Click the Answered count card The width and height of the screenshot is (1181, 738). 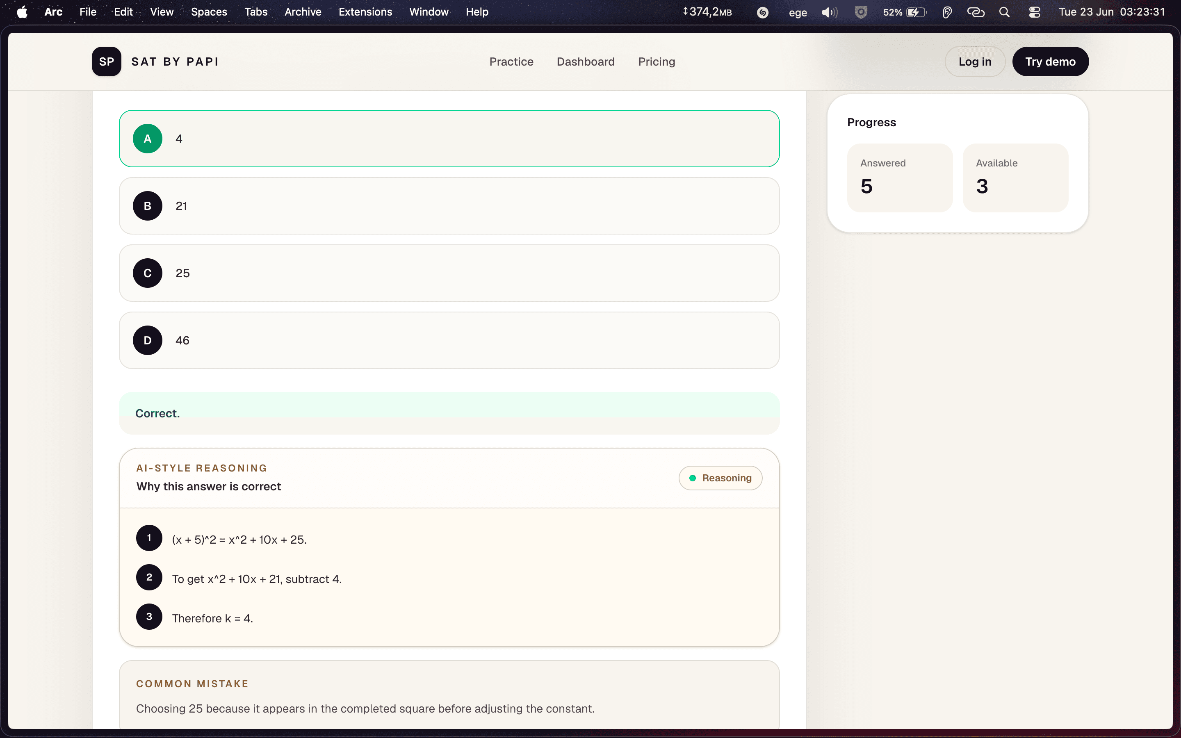point(899,178)
